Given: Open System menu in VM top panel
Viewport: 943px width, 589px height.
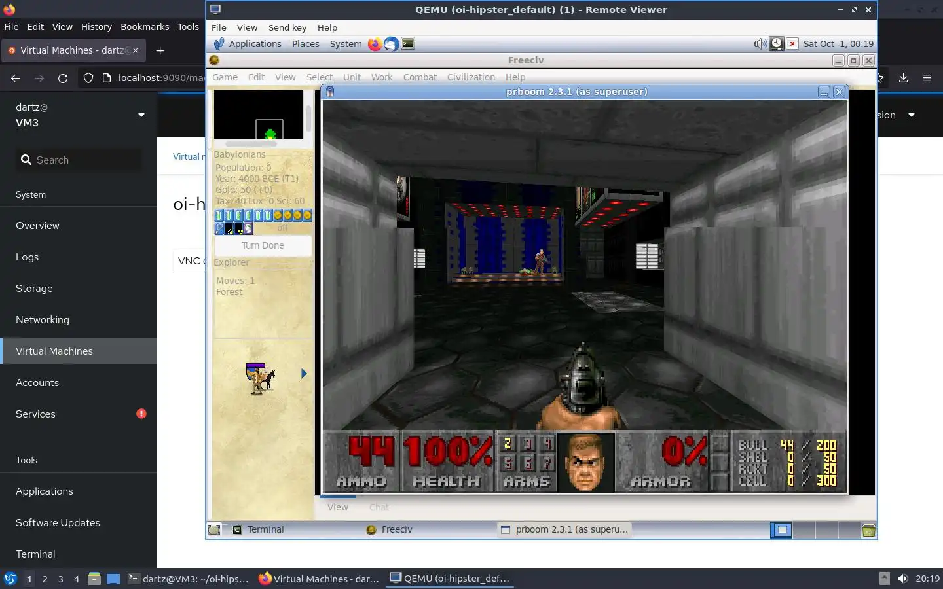Looking at the screenshot, I should [x=346, y=44].
